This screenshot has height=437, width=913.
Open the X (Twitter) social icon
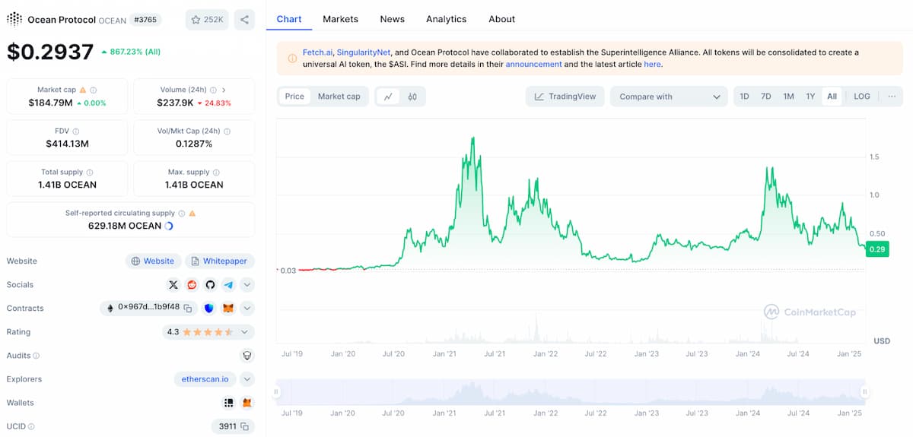click(x=173, y=285)
